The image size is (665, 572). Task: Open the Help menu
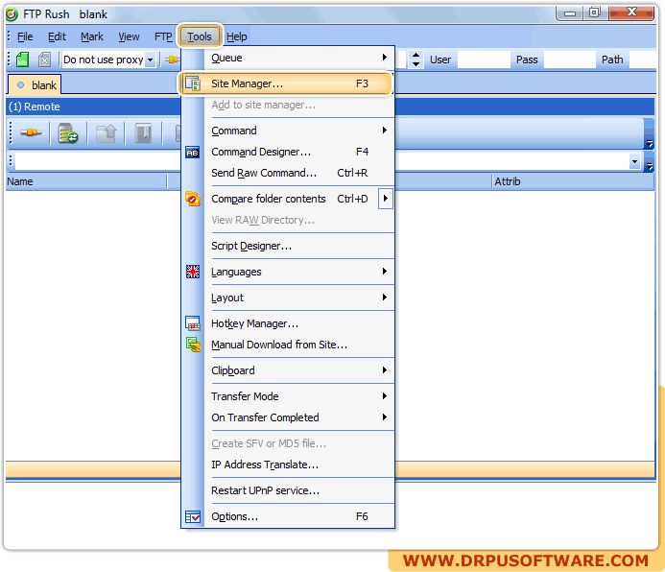[x=237, y=36]
